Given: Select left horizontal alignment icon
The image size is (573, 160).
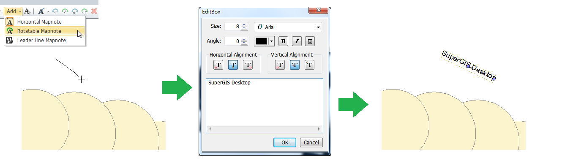Looking at the screenshot, I should pyautogui.click(x=218, y=65).
